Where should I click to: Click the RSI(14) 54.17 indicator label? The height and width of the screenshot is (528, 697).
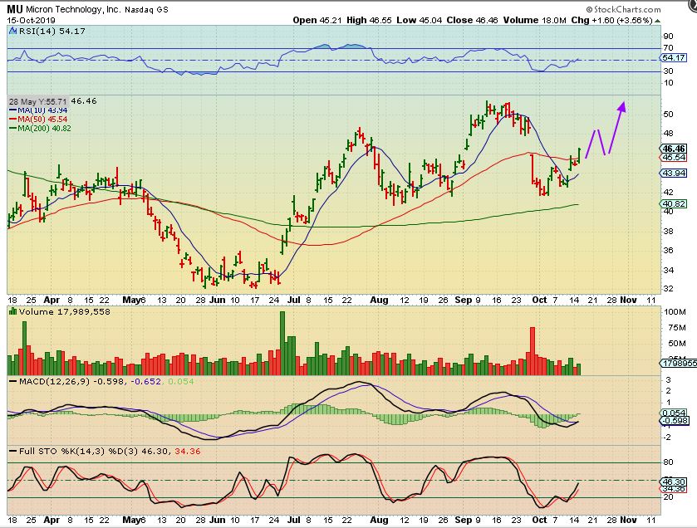tap(52, 31)
